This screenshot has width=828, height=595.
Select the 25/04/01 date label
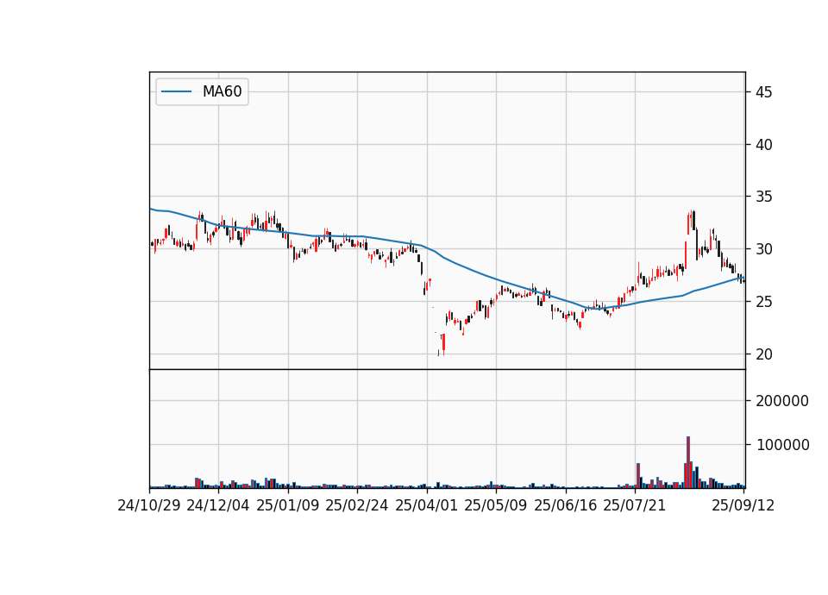[427, 505]
